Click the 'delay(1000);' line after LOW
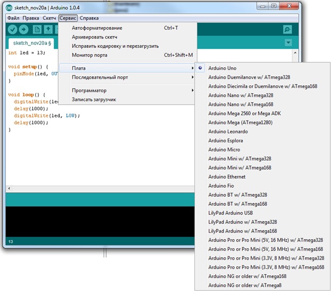333x294 pixels. [x=31, y=123]
